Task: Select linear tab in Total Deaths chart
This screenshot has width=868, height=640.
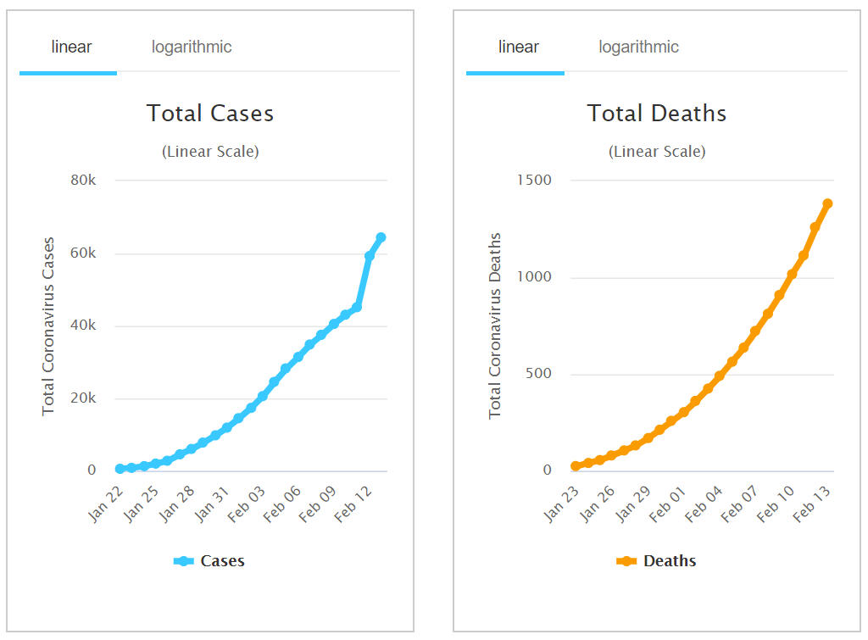Action: (518, 47)
